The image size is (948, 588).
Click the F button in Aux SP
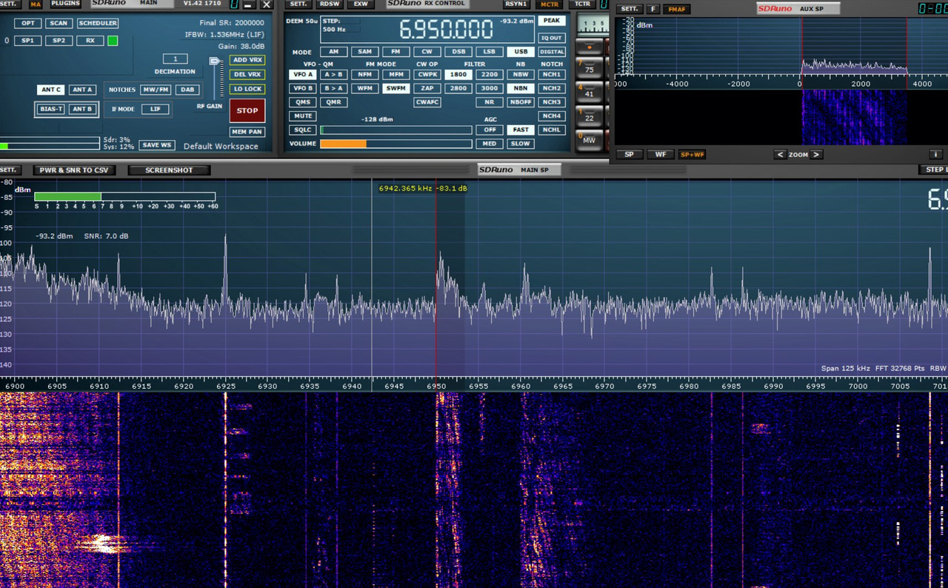click(x=652, y=9)
